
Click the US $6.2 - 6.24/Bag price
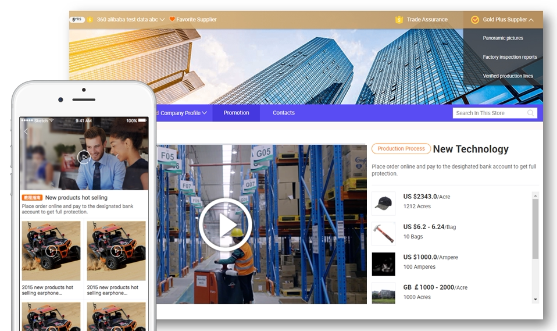[430, 227]
